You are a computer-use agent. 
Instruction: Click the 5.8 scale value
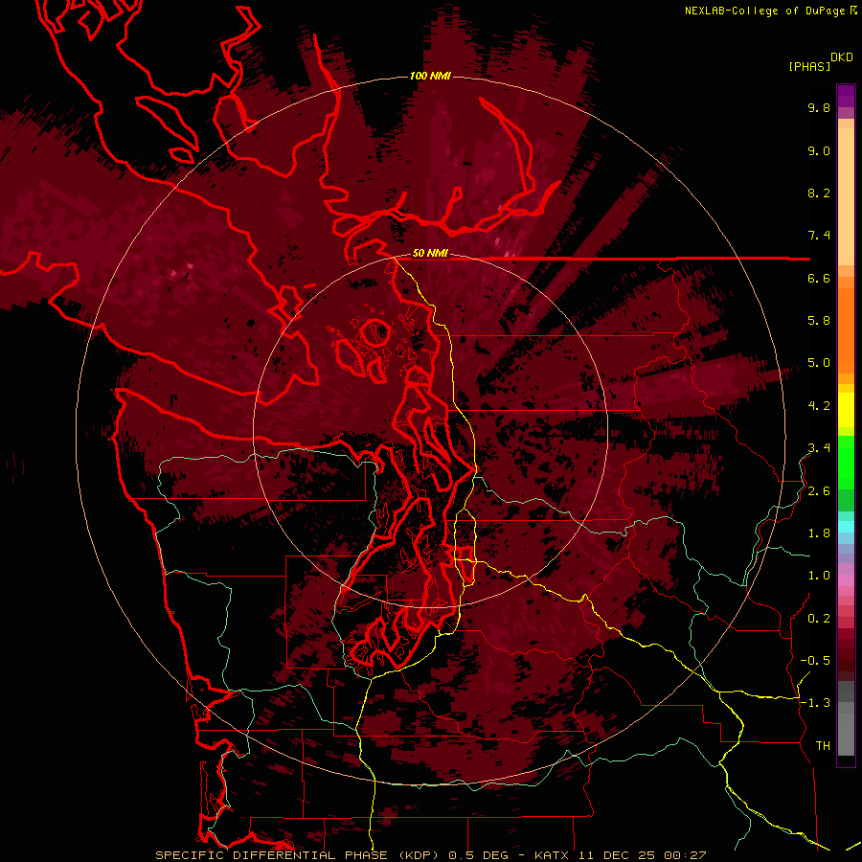819,321
